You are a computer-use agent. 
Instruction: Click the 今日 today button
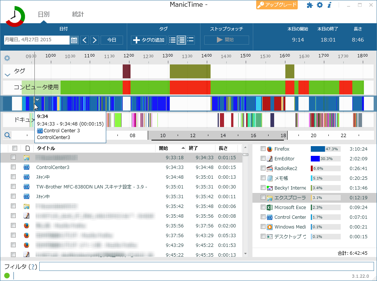tap(112, 40)
